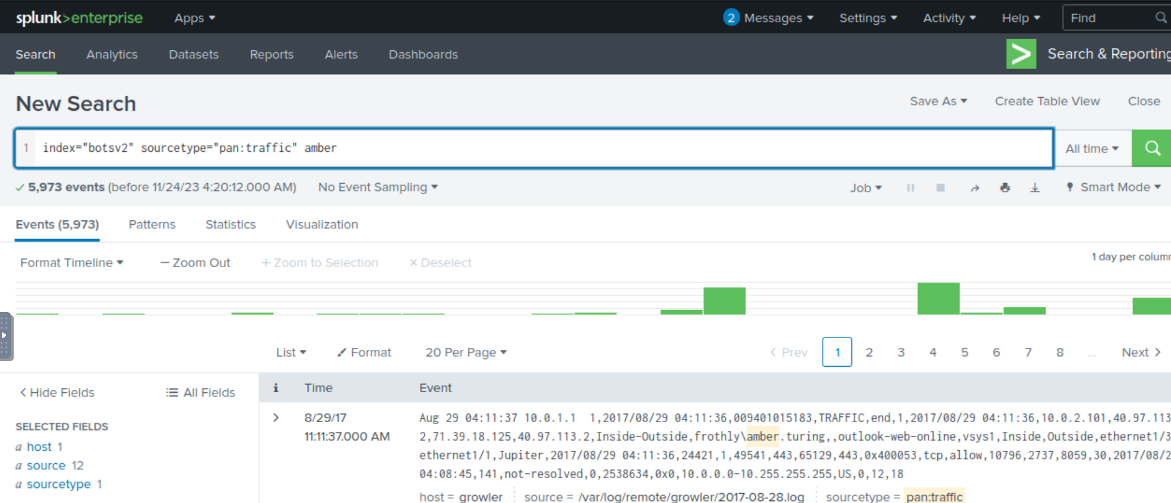
Task: Click the tallest timeline bar
Action: [x=938, y=299]
